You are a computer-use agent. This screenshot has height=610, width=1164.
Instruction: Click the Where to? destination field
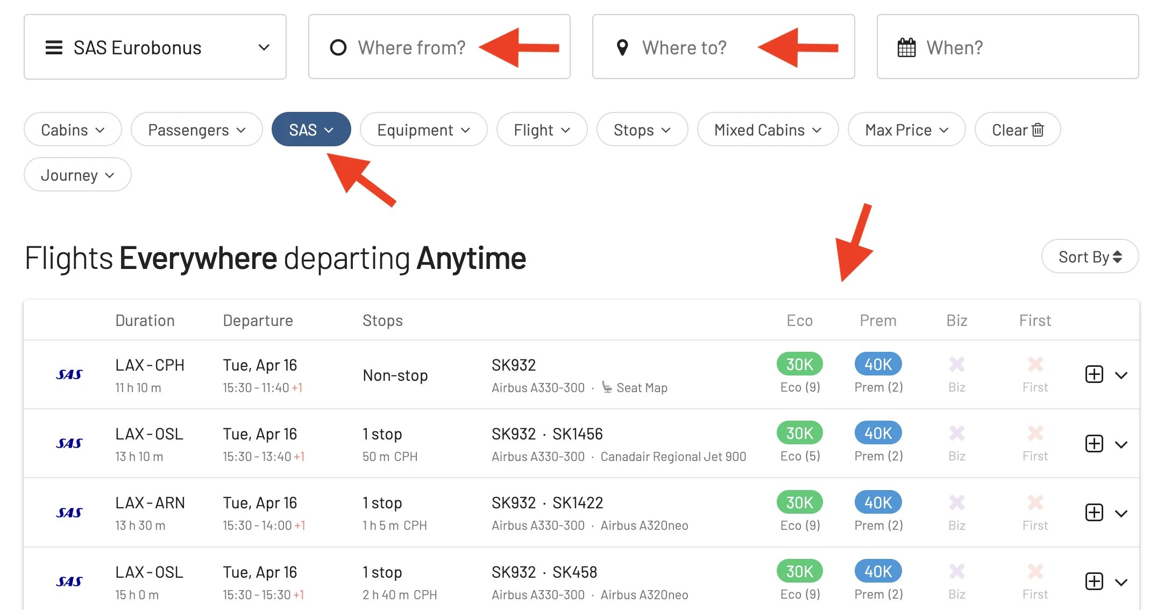723,47
